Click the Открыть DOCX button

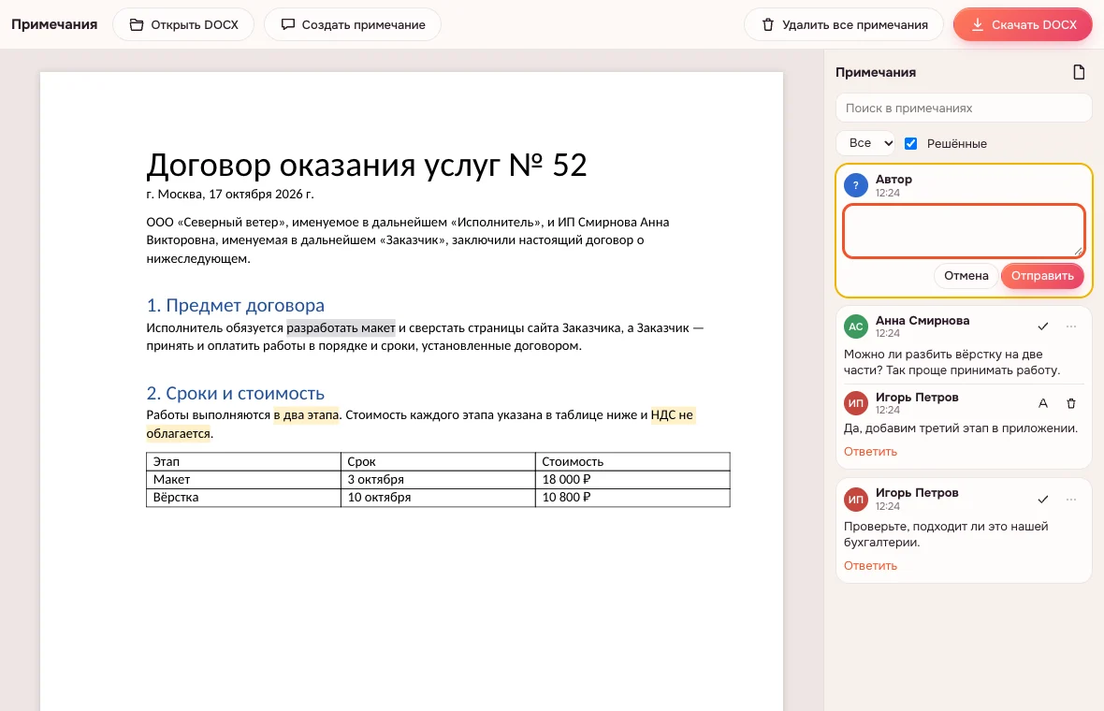(x=183, y=24)
